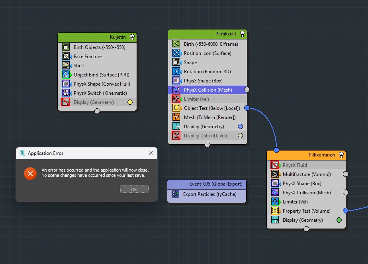Toggle the Partikkelit event lightbulb
The width and height of the screenshot is (368, 264).
click(x=242, y=34)
